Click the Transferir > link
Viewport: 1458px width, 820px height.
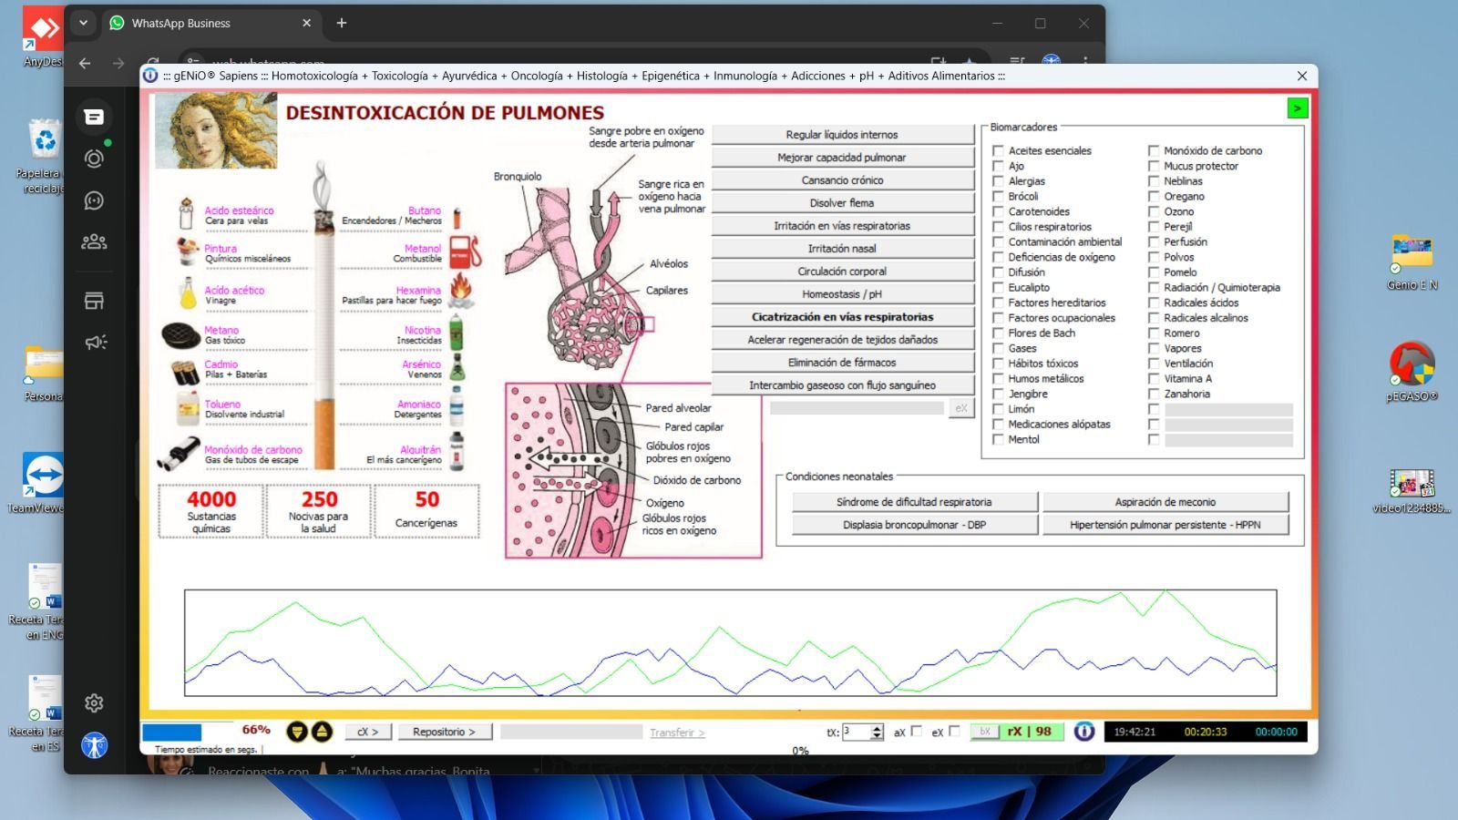pyautogui.click(x=677, y=733)
